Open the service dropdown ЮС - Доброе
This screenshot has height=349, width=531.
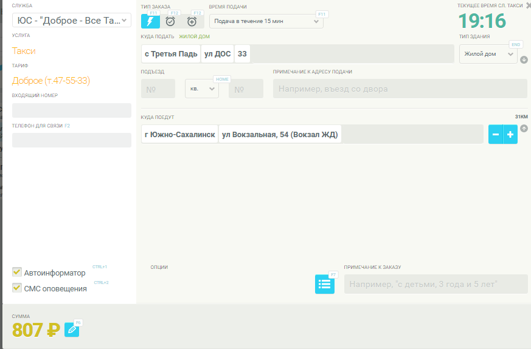click(x=71, y=21)
